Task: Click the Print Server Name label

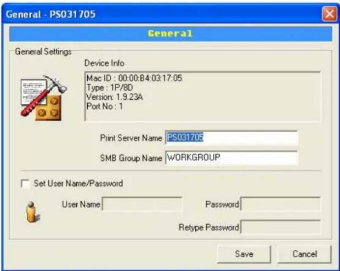Action: tap(131, 138)
